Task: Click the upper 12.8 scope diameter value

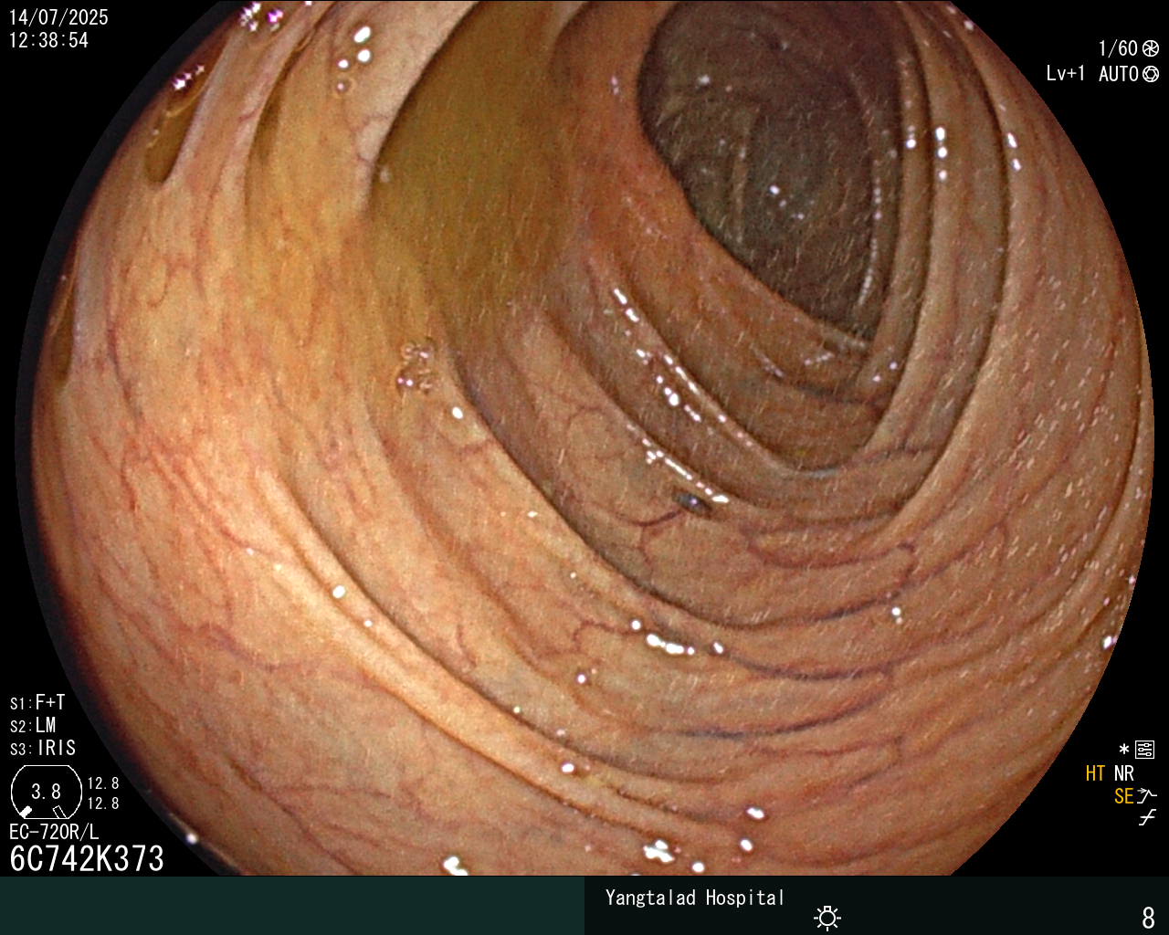Action: [103, 783]
